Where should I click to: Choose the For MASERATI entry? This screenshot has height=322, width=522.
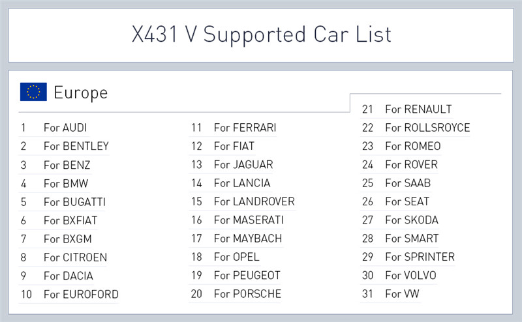pos(249,220)
